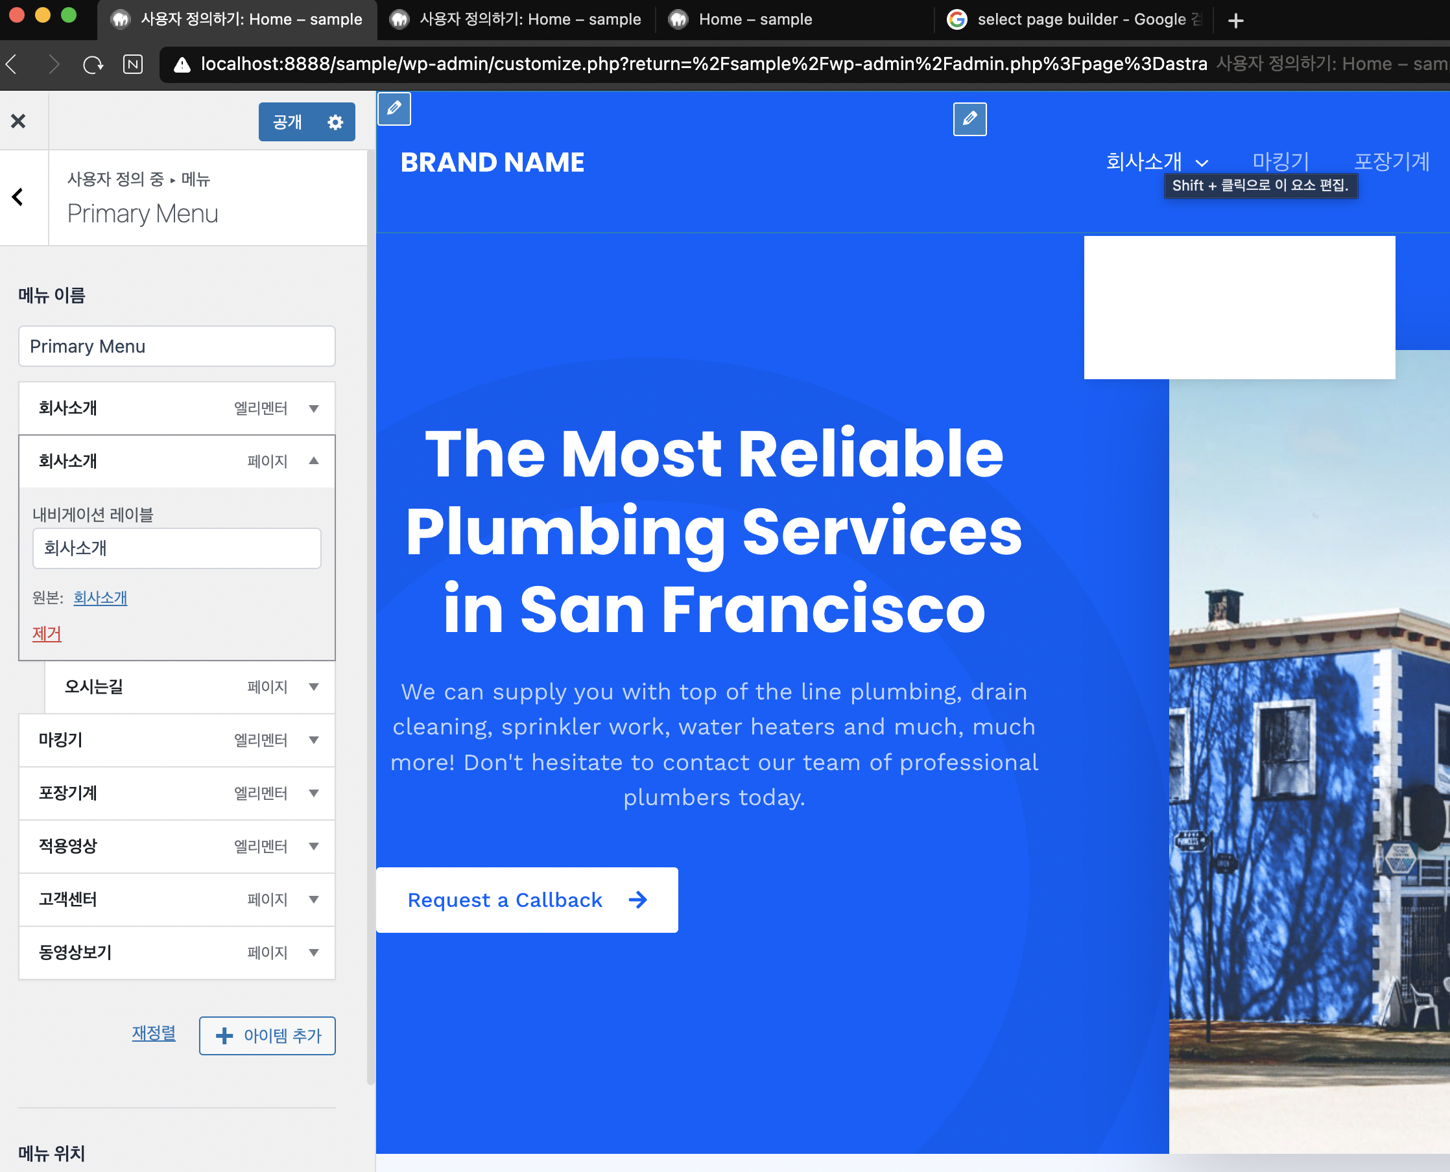Open 회사소개 dropdown in site navigation
Viewport: 1450px width, 1172px height.
tap(1202, 163)
